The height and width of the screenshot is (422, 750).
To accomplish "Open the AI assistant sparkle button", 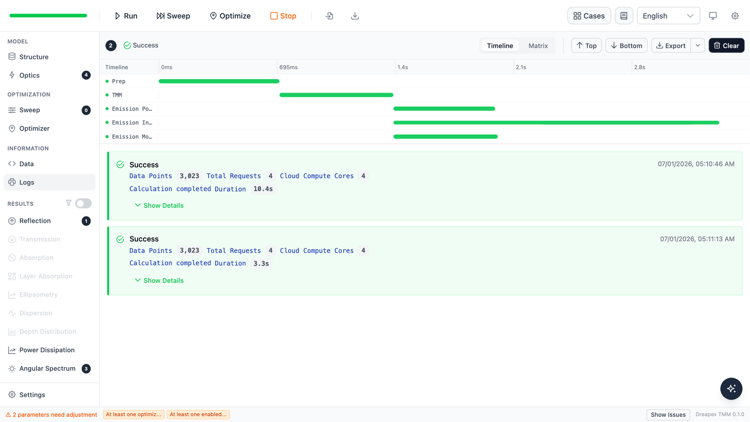I will click(731, 389).
